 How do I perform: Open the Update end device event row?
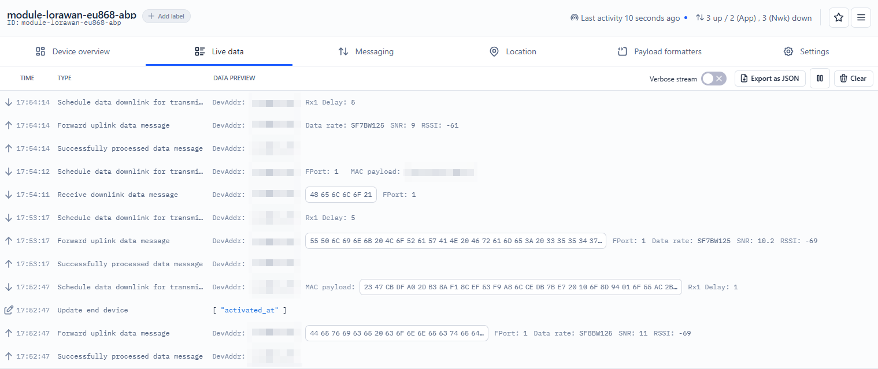point(92,310)
